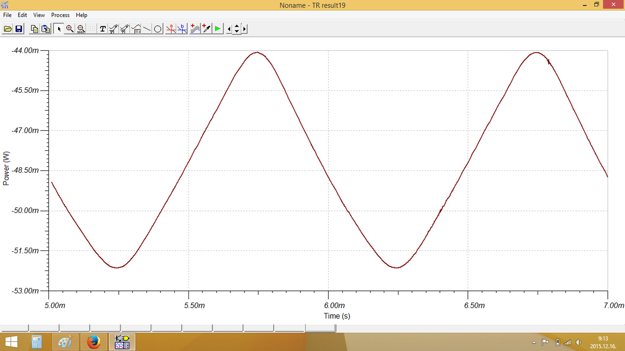
Task: Run with the green play arrow
Action: 217,29
